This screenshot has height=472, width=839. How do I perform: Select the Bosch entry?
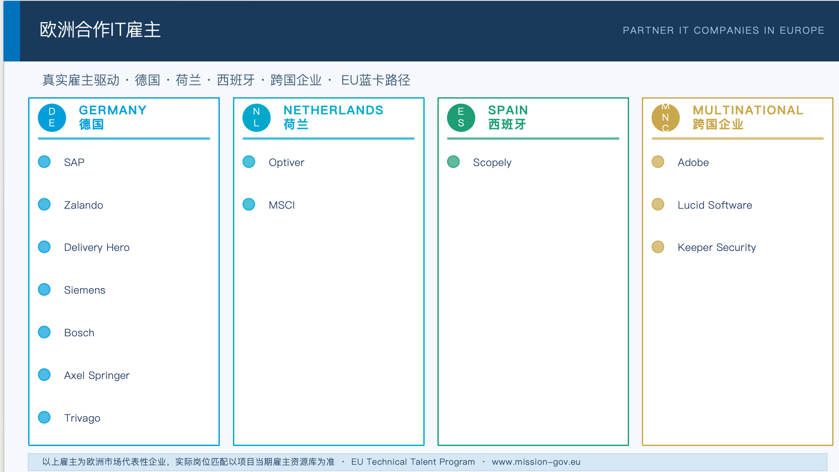click(x=79, y=333)
